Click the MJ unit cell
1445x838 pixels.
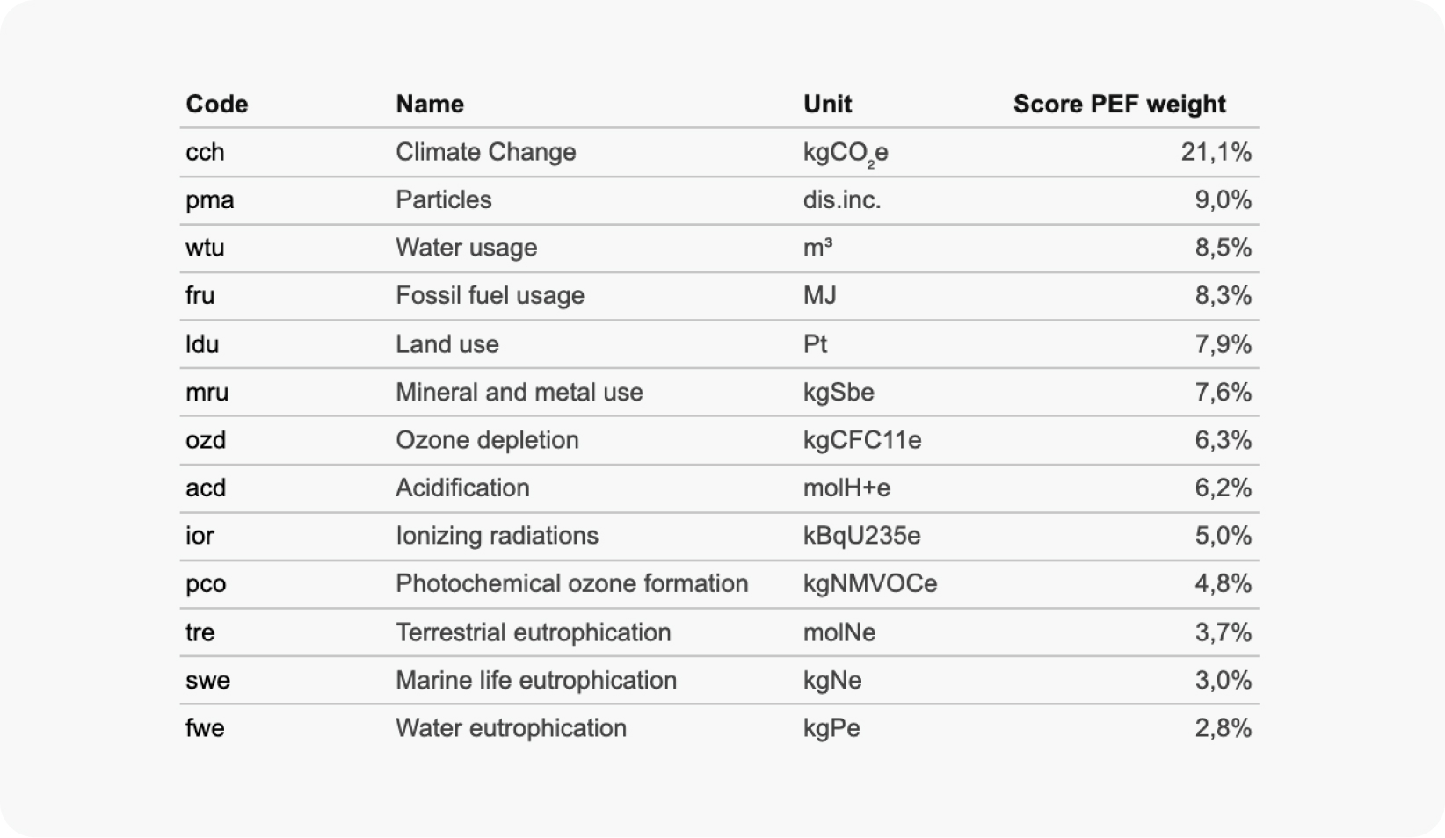point(819,295)
